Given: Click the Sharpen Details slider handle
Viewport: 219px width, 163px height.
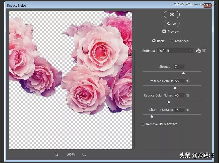Looking at the screenshot, I should tap(152, 117).
